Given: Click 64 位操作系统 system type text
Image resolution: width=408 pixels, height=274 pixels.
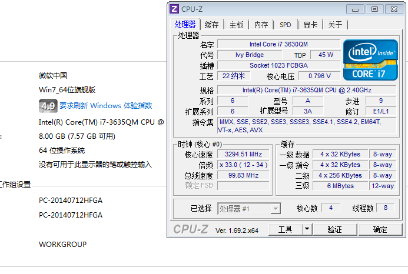Looking at the screenshot, I should 62,151.
